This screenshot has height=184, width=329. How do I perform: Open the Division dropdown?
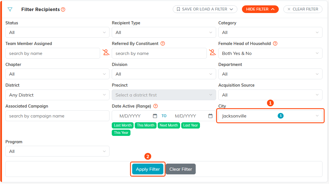pos(164,74)
